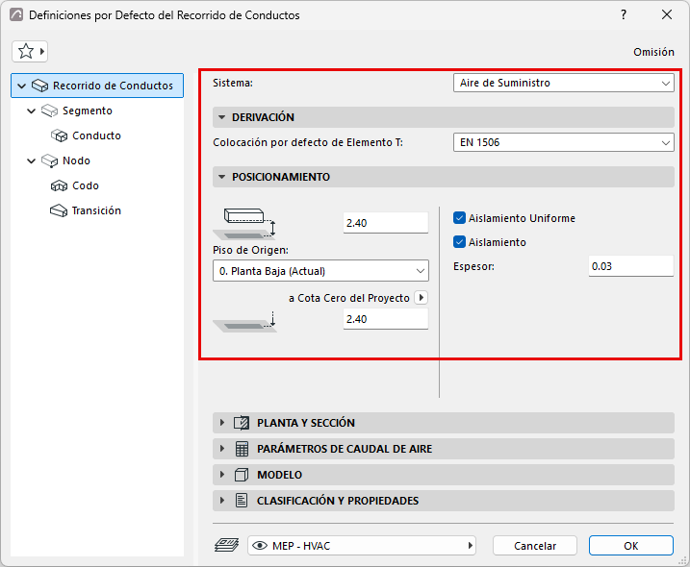
Task: Select the Transición icon in tree
Action: [x=59, y=211]
